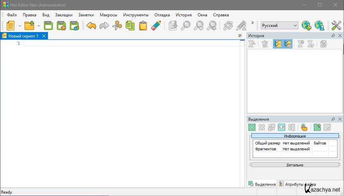Screen dimensions: 344x196
Task: Toggle the 1..F display button in Выделения
Action: point(281,127)
